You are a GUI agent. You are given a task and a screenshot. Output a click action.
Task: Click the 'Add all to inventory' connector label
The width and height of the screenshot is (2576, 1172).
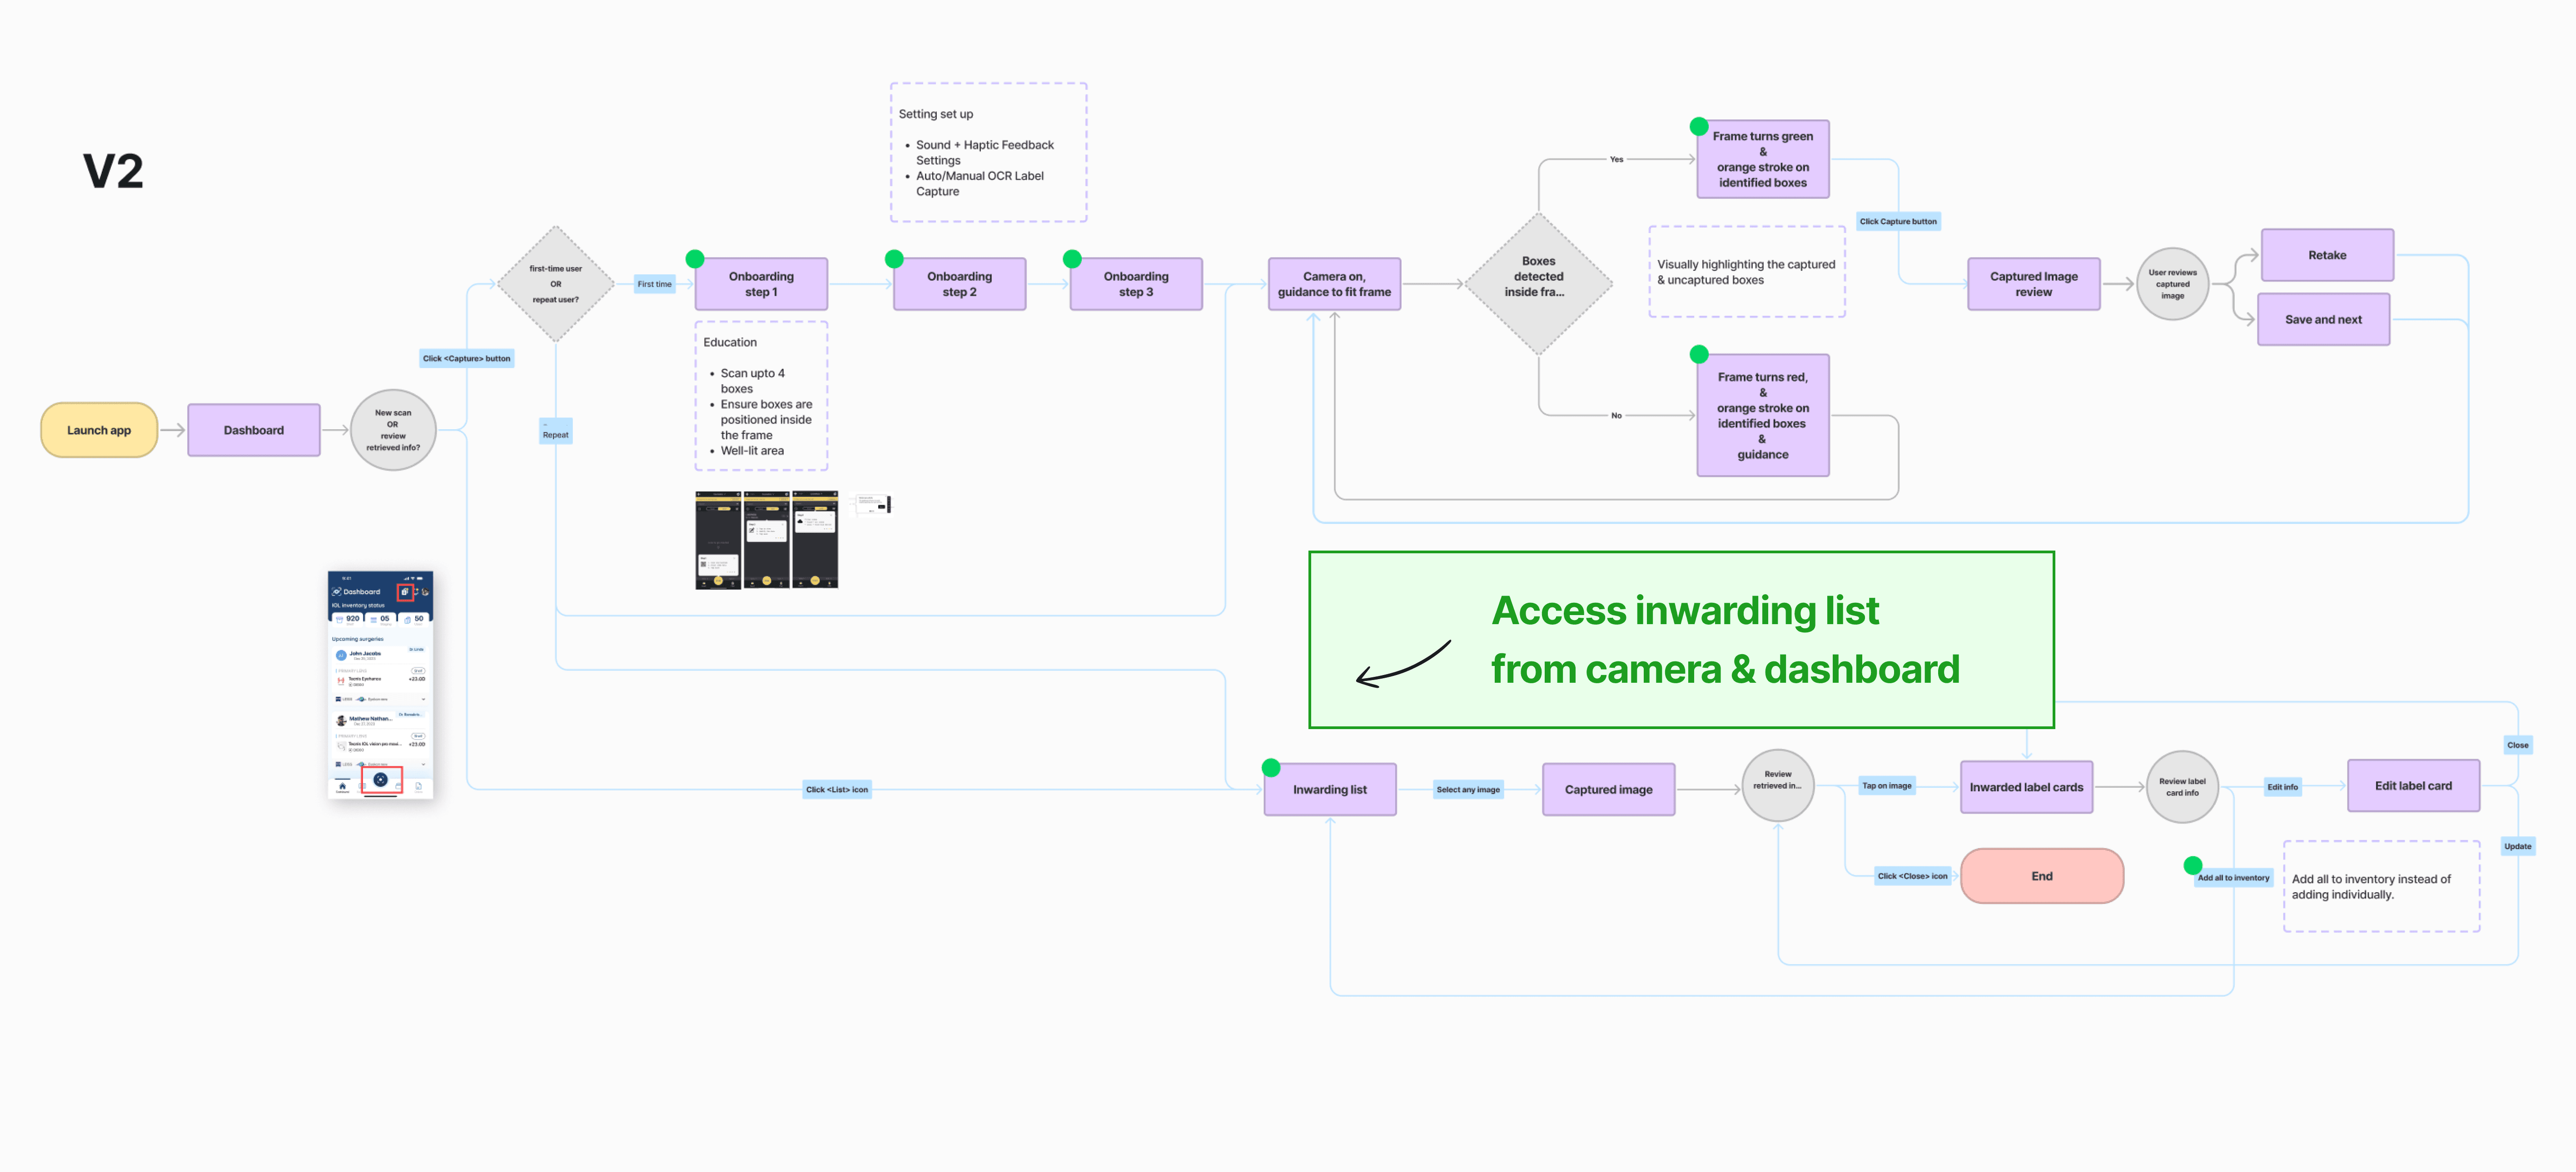2233,878
